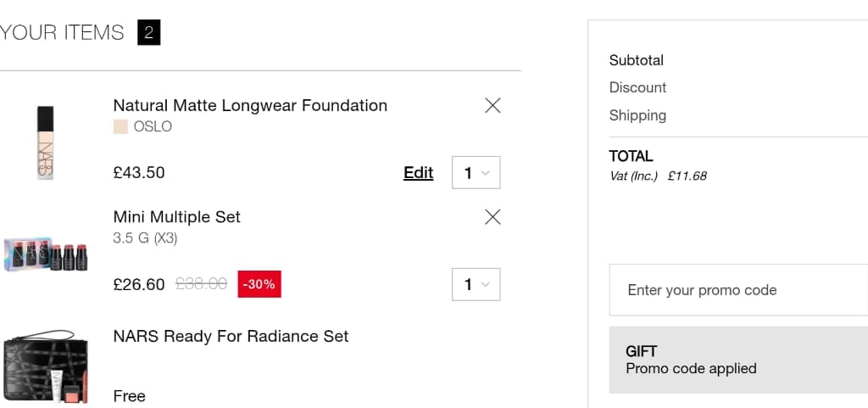Click the Shipping label in summary

[637, 115]
